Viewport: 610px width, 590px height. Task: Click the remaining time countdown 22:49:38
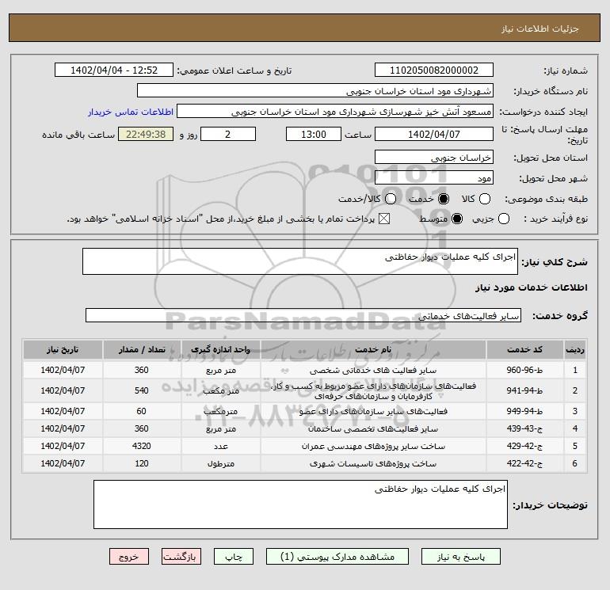[x=146, y=134]
